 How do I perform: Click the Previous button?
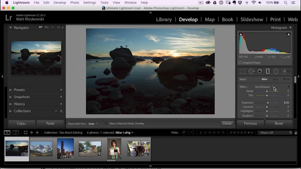pos(251,123)
